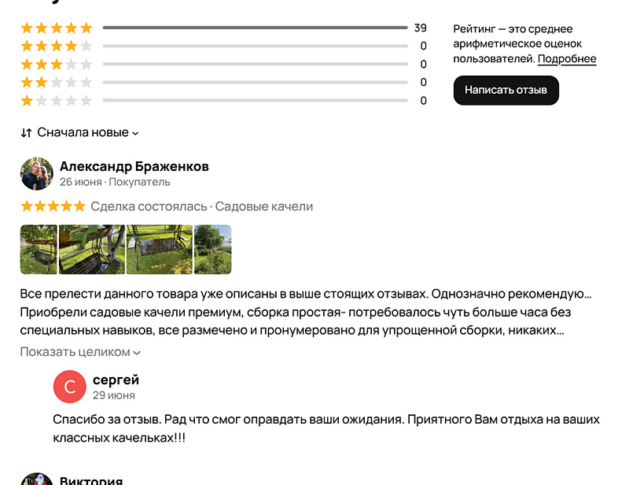Open the second review photo with leaves
This screenshot has height=485, width=629.
tap(92, 250)
